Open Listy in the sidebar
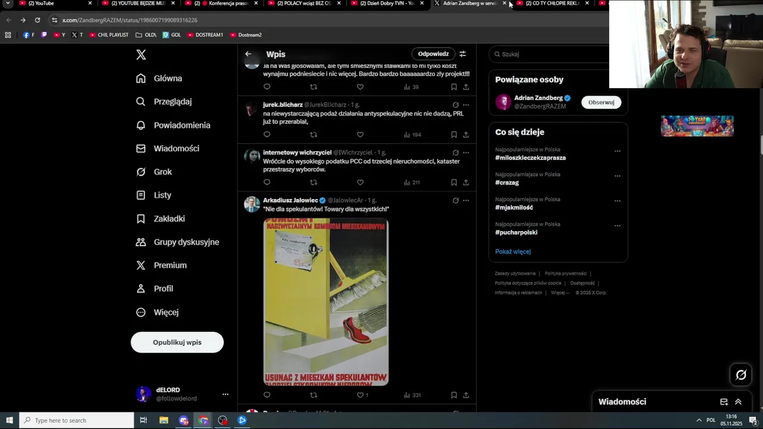 pos(153,195)
